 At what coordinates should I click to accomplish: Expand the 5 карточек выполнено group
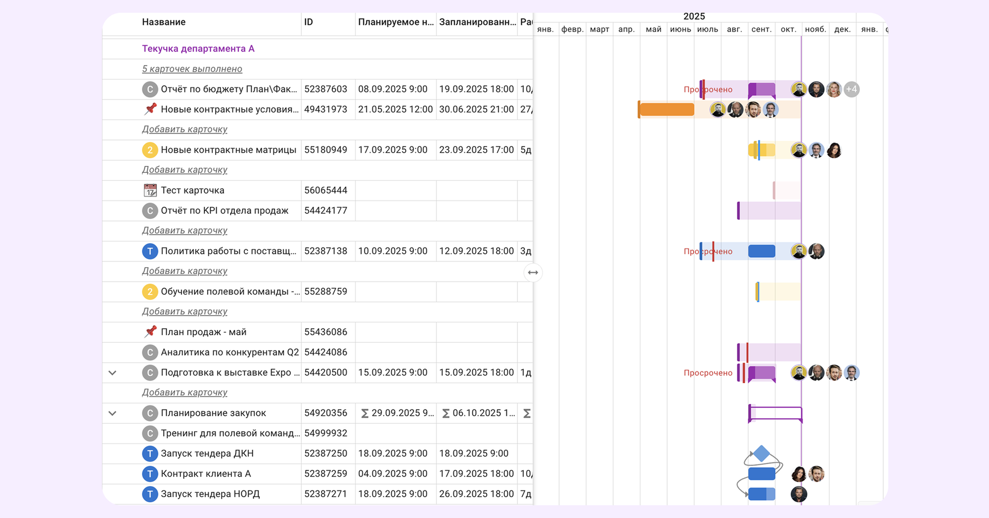(192, 69)
